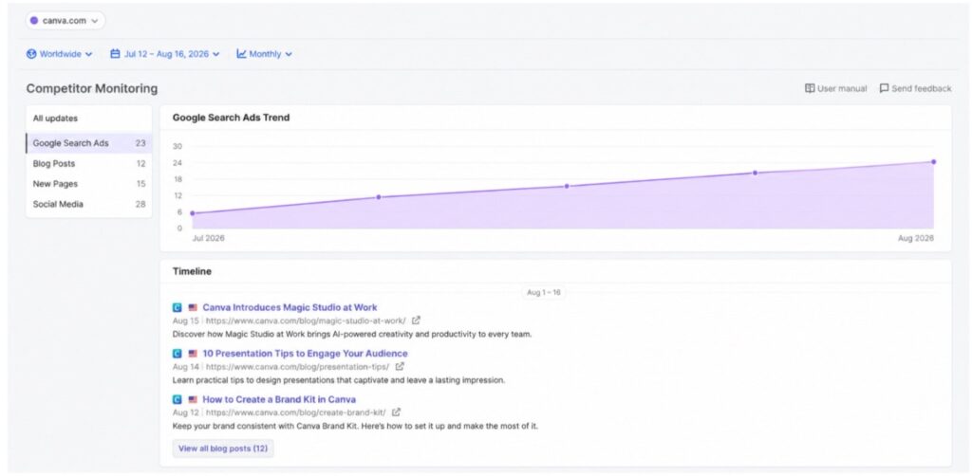Select Google Search Ads in the sidebar
The image size is (972, 476).
coord(88,143)
